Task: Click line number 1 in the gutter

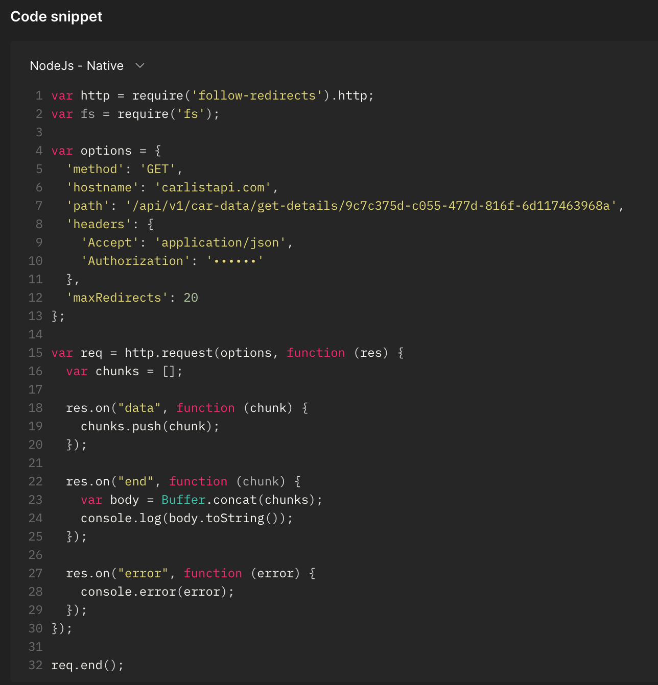Action: tap(39, 95)
